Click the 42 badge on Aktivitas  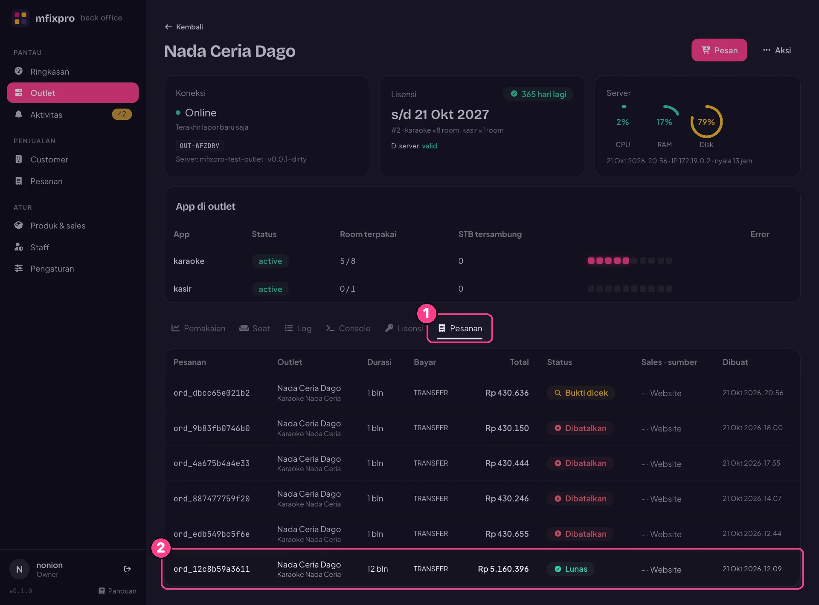point(122,114)
